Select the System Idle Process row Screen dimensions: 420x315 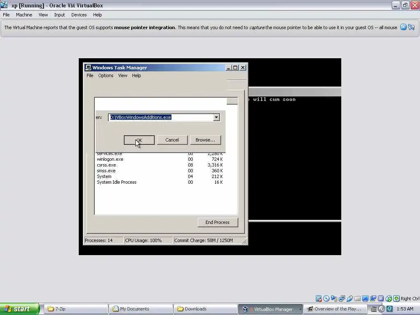[160, 182]
